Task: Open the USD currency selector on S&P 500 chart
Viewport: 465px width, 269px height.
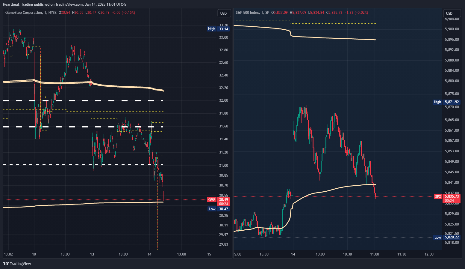Action: coord(449,13)
